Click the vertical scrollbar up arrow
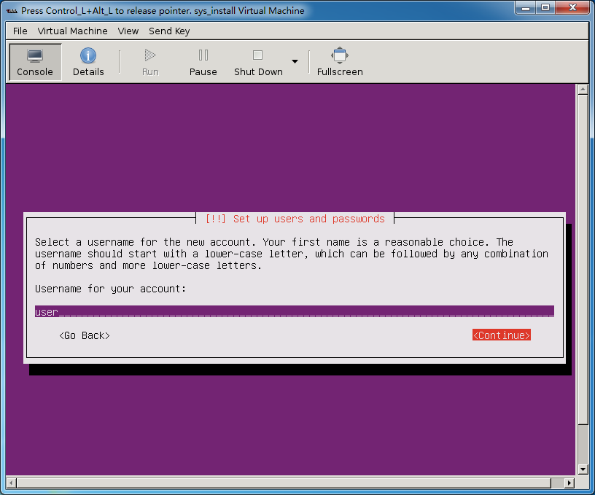595x495 pixels. 582,90
